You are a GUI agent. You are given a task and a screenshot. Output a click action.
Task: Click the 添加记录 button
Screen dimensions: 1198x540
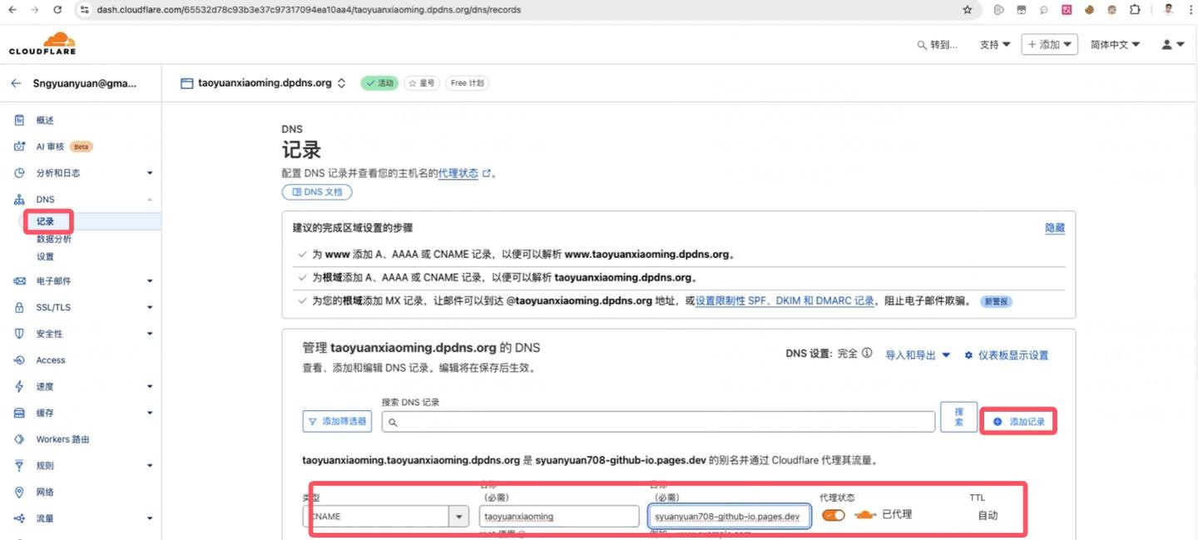[x=1019, y=422]
